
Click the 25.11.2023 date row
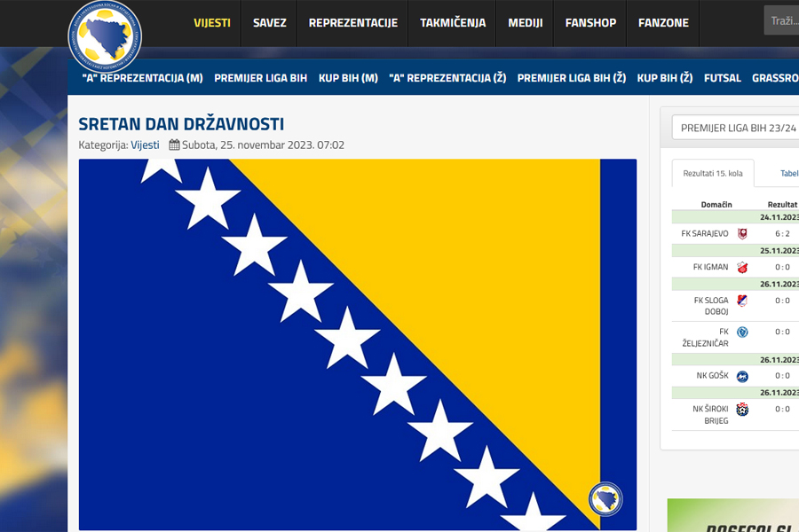pos(735,250)
